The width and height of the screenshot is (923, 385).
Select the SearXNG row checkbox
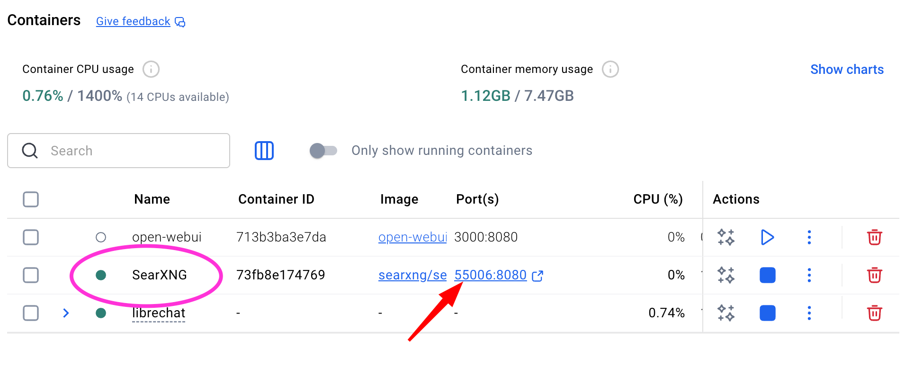pos(31,275)
